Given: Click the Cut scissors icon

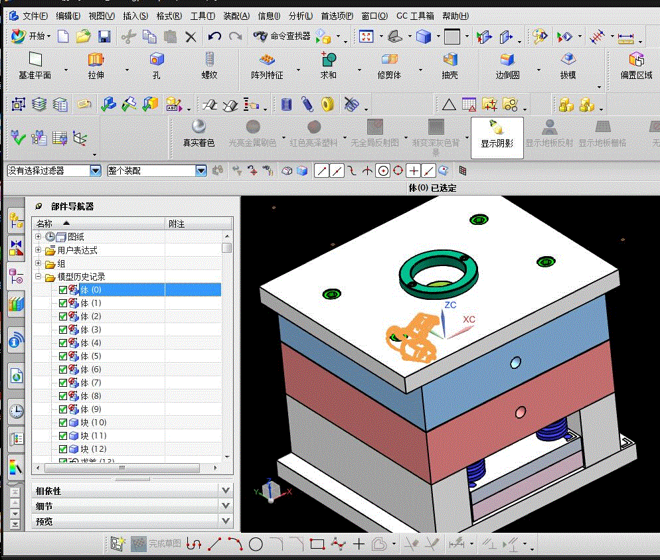Looking at the screenshot, I should pos(128,36).
